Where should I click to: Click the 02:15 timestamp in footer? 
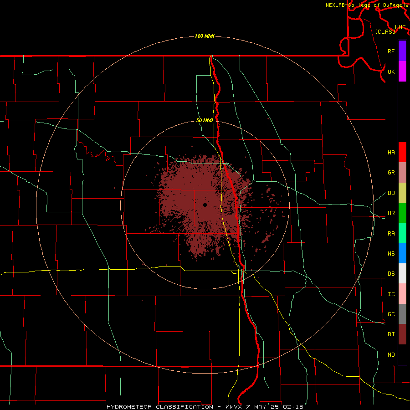coord(293,407)
